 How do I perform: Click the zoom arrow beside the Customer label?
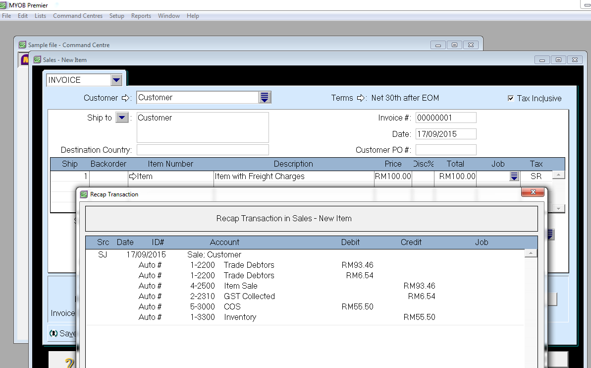tap(125, 97)
